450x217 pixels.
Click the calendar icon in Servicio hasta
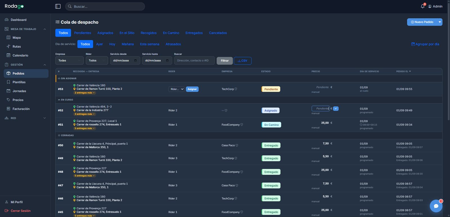coord(167,60)
